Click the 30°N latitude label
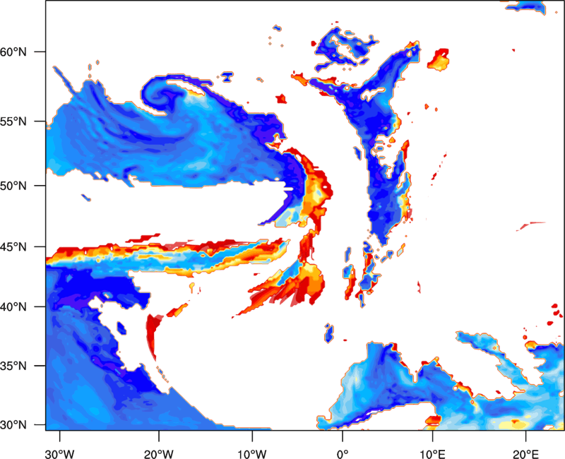 13,425
